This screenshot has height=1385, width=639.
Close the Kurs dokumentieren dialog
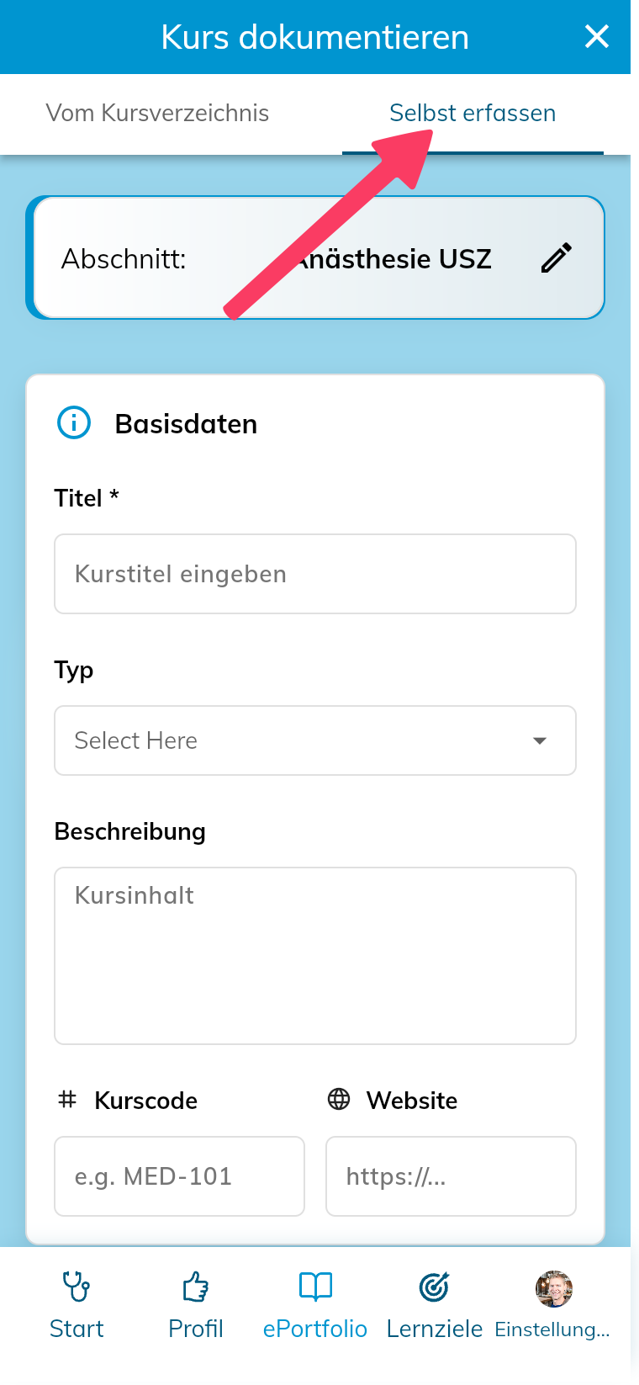[x=597, y=36]
